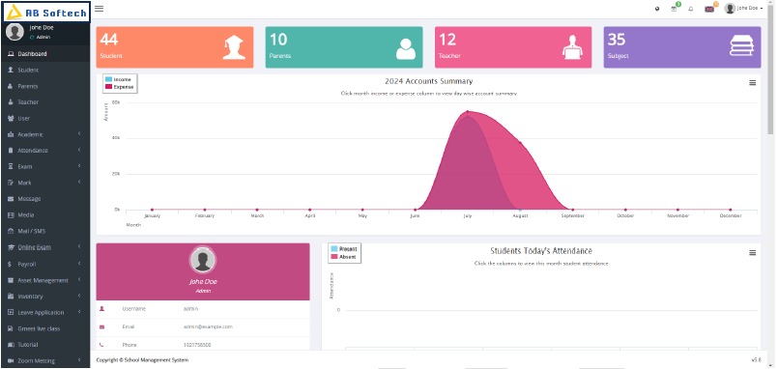Image resolution: width=778 pixels, height=369 pixels.
Task: Click the August data point on chart
Action: click(x=520, y=143)
